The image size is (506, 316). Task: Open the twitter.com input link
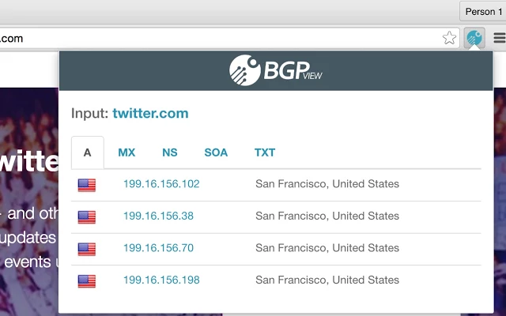click(150, 113)
